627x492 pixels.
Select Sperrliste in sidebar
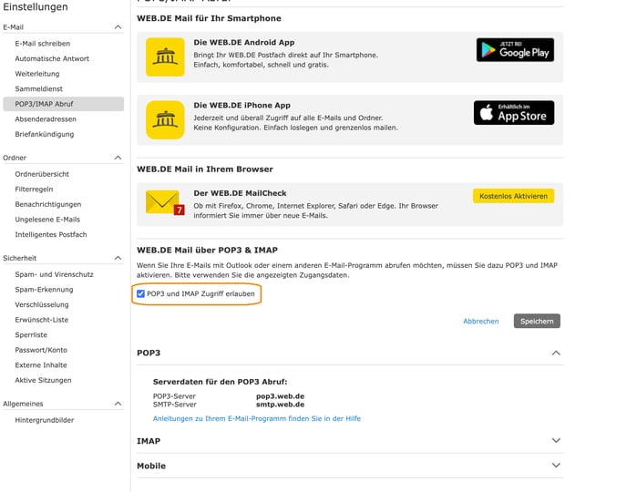coord(31,335)
